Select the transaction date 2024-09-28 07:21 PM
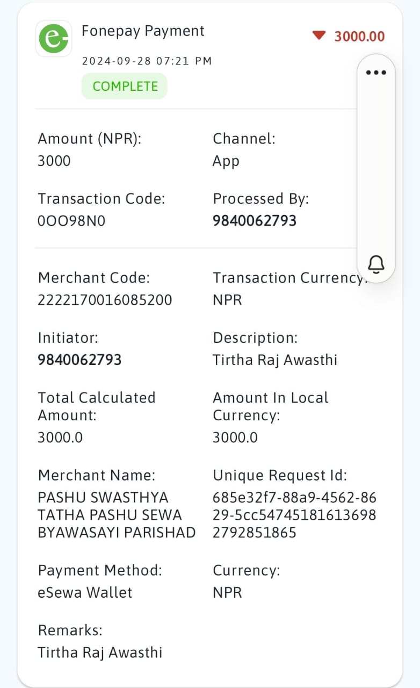Viewport: 420px width, 688px height. coord(147,61)
